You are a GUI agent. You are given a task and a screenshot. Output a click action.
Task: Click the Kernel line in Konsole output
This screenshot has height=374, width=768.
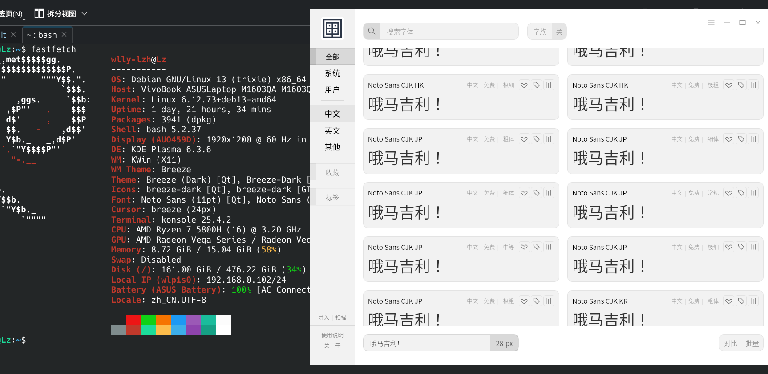[194, 99]
